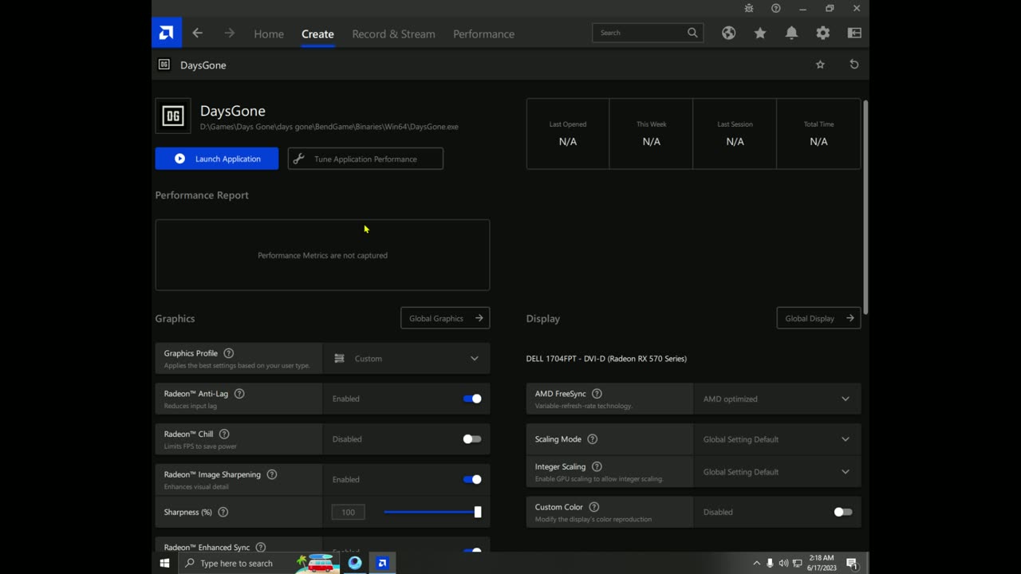Show help for Graphics Profile
The height and width of the screenshot is (574, 1021).
click(x=229, y=353)
